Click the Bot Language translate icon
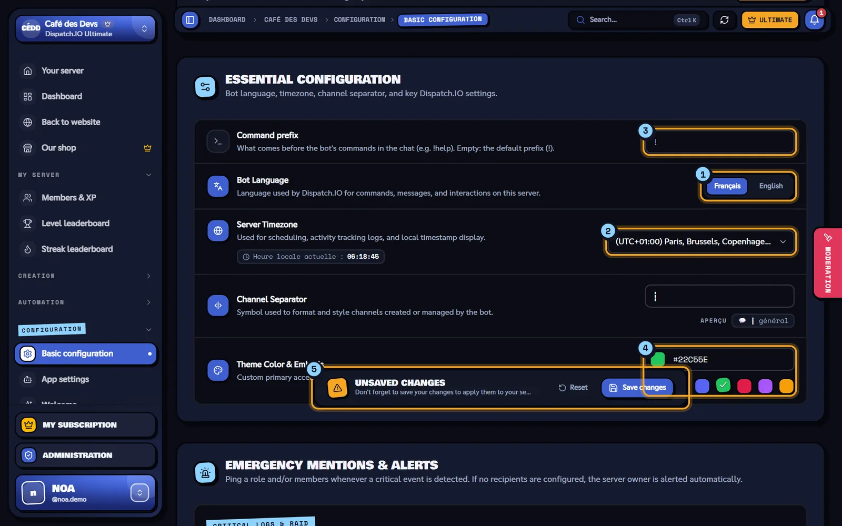 pyautogui.click(x=218, y=186)
